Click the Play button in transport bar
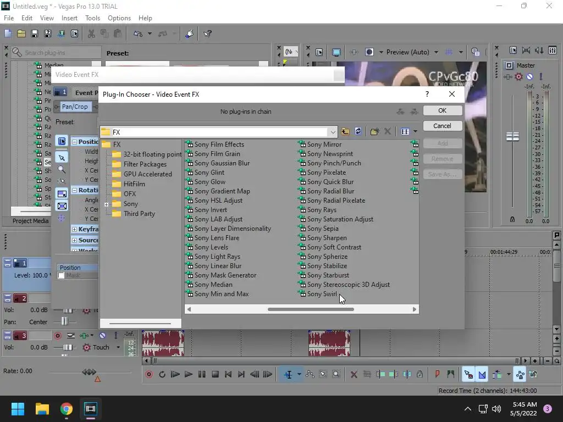The image size is (563, 422). [x=188, y=374]
